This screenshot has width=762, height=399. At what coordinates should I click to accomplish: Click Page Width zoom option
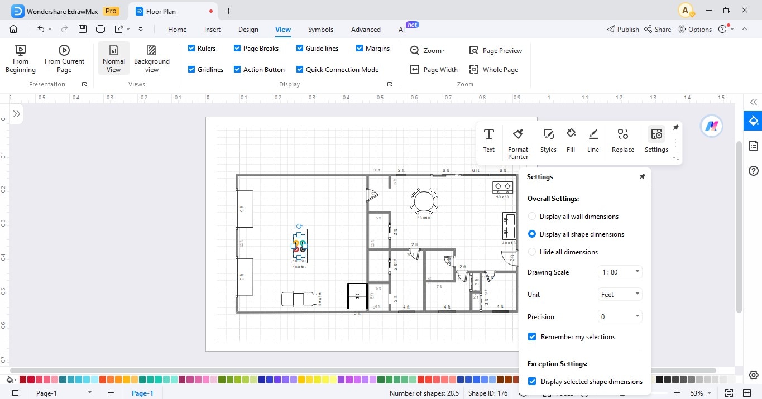(434, 70)
